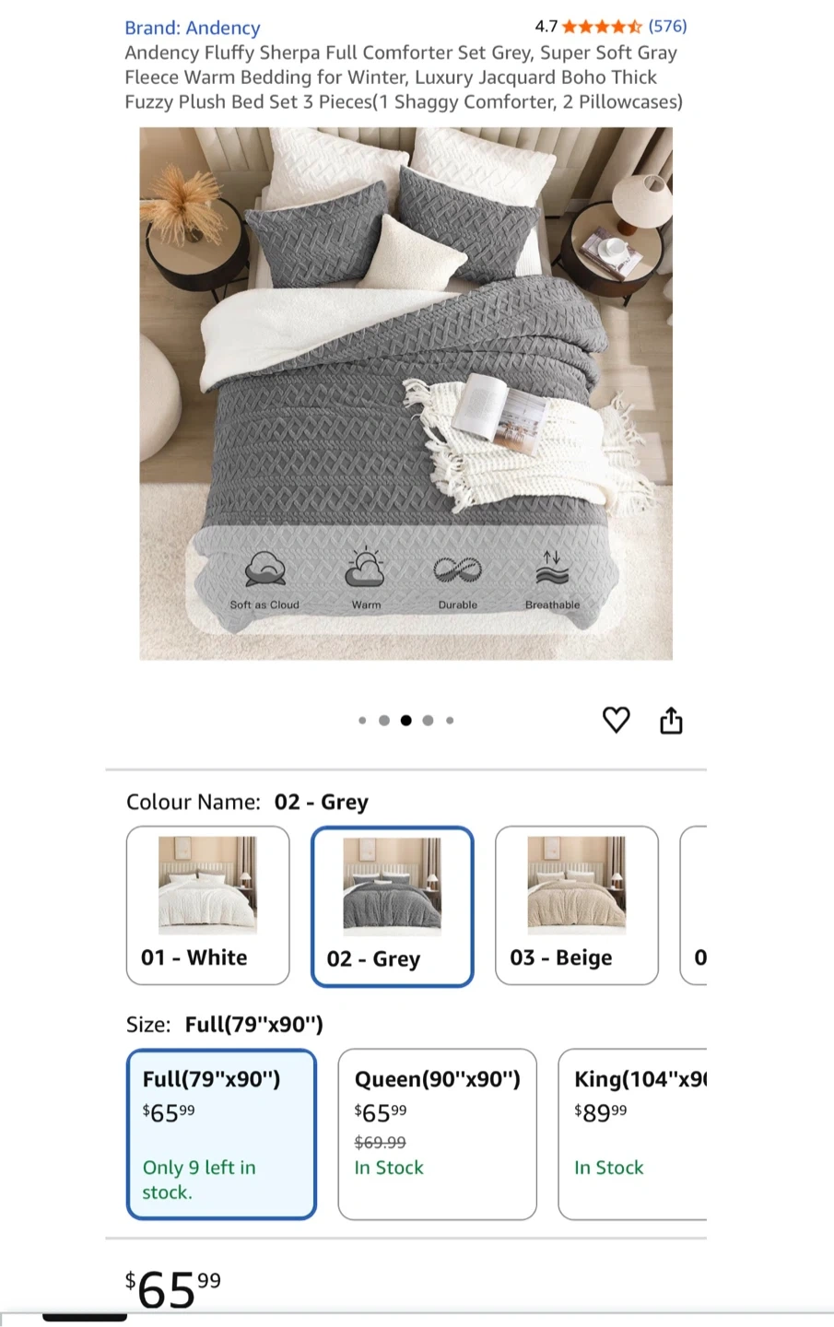Choose the Full(79"x90") size option
This screenshot has height=1327, width=834.
click(221, 1134)
